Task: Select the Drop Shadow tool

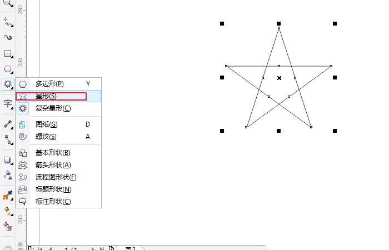Action: [8, 160]
